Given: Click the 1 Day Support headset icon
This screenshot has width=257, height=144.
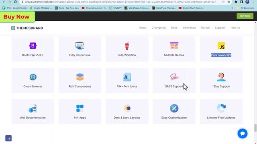Looking at the screenshot, I should tap(221, 77).
